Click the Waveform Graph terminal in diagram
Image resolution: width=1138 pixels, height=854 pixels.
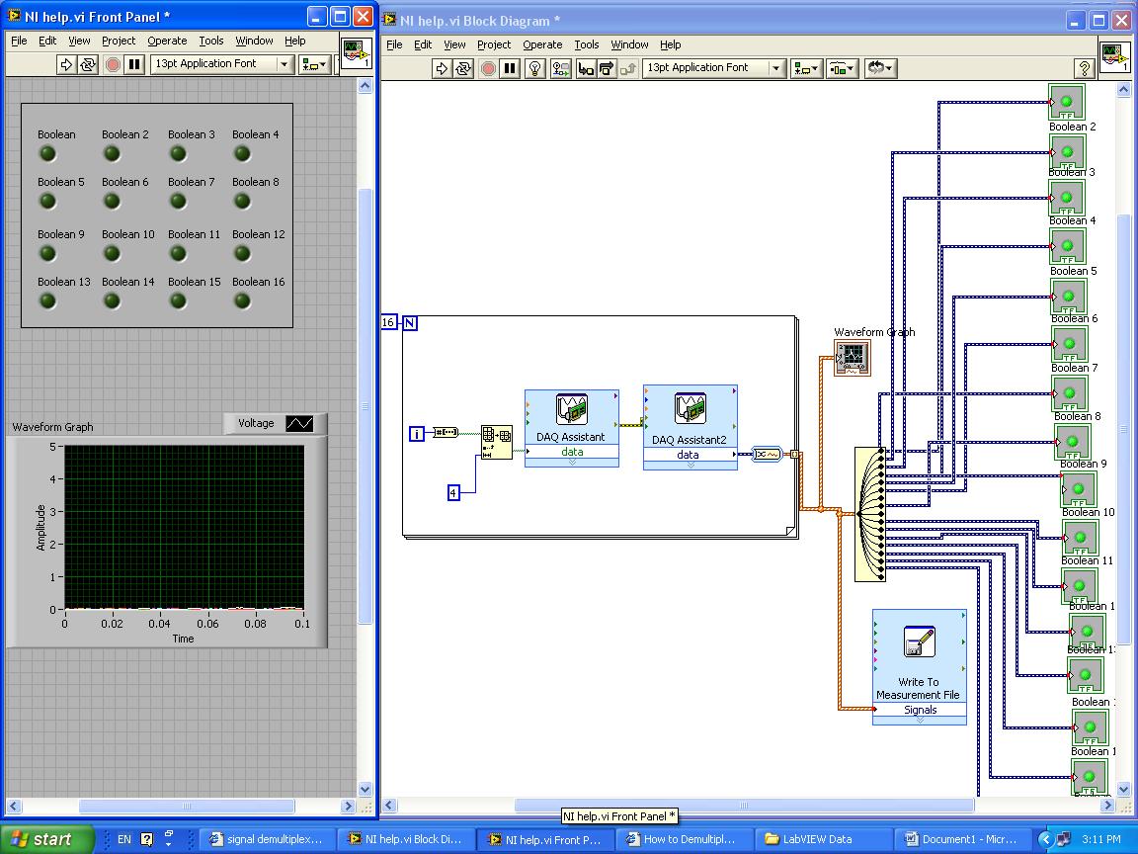[x=852, y=357]
